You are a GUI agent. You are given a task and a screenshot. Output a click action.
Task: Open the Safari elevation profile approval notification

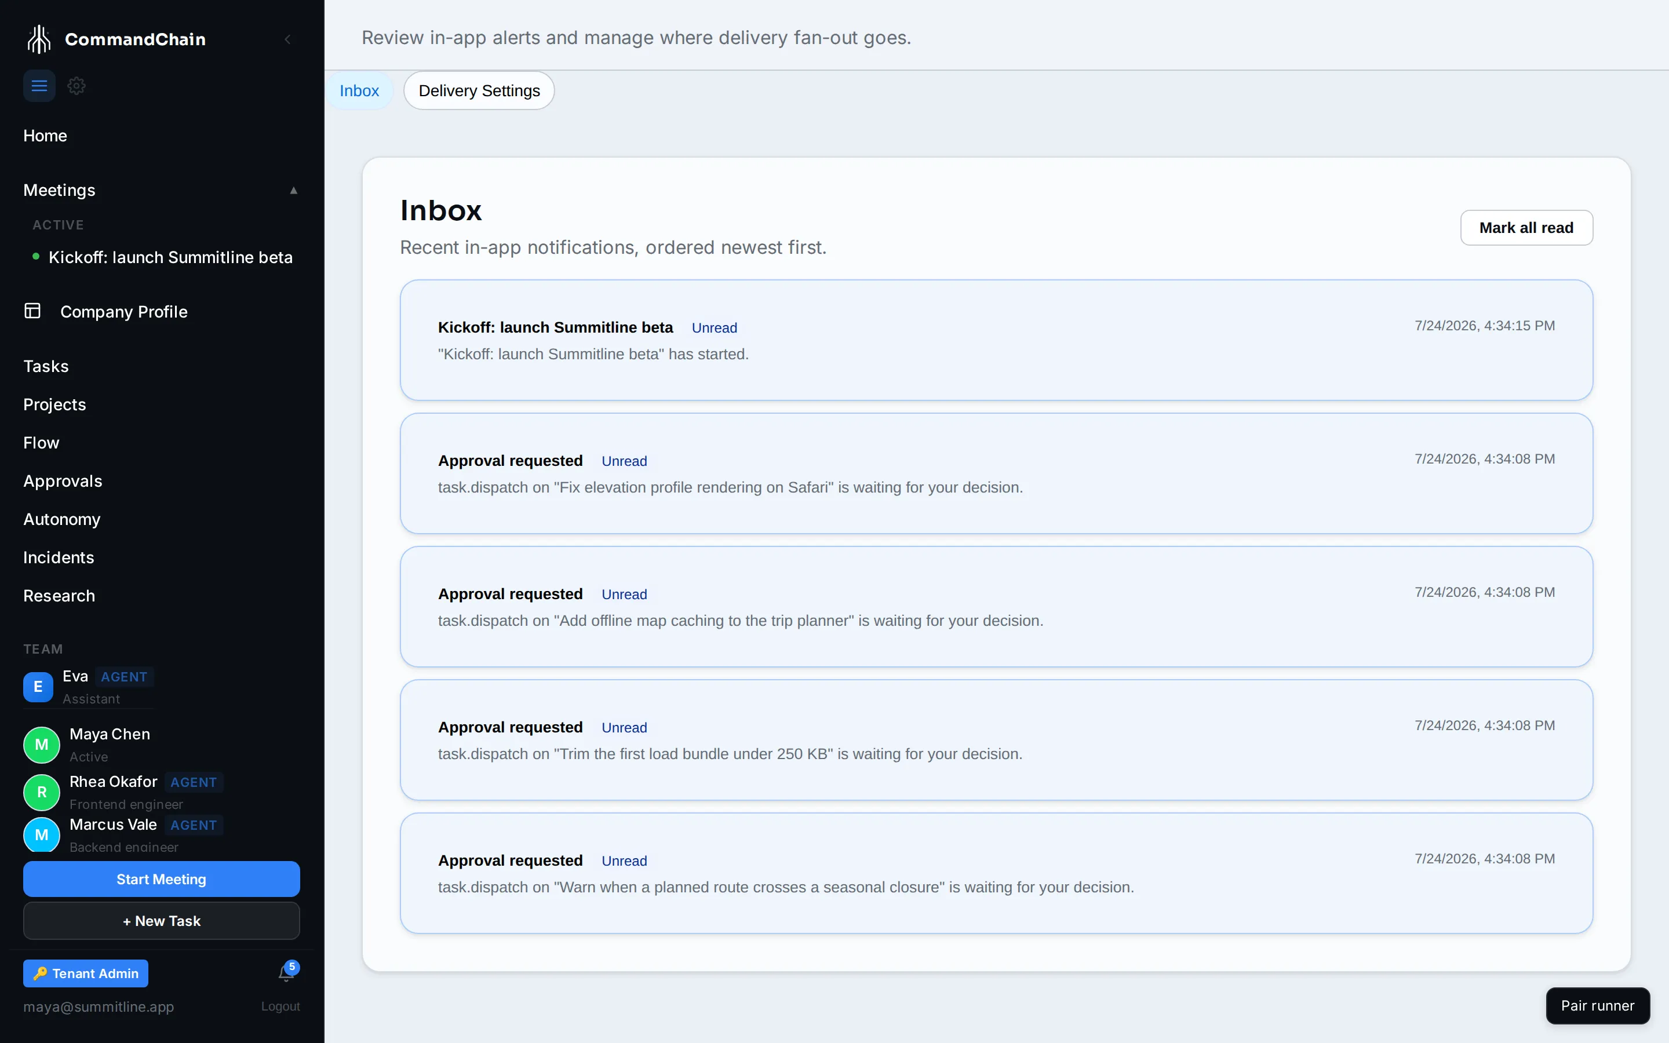tap(996, 473)
